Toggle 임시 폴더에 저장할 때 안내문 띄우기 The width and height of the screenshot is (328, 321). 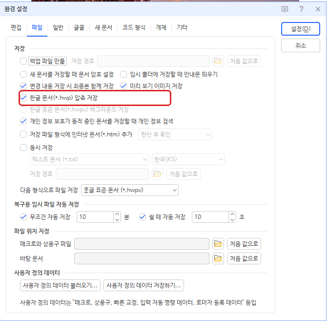click(123, 74)
